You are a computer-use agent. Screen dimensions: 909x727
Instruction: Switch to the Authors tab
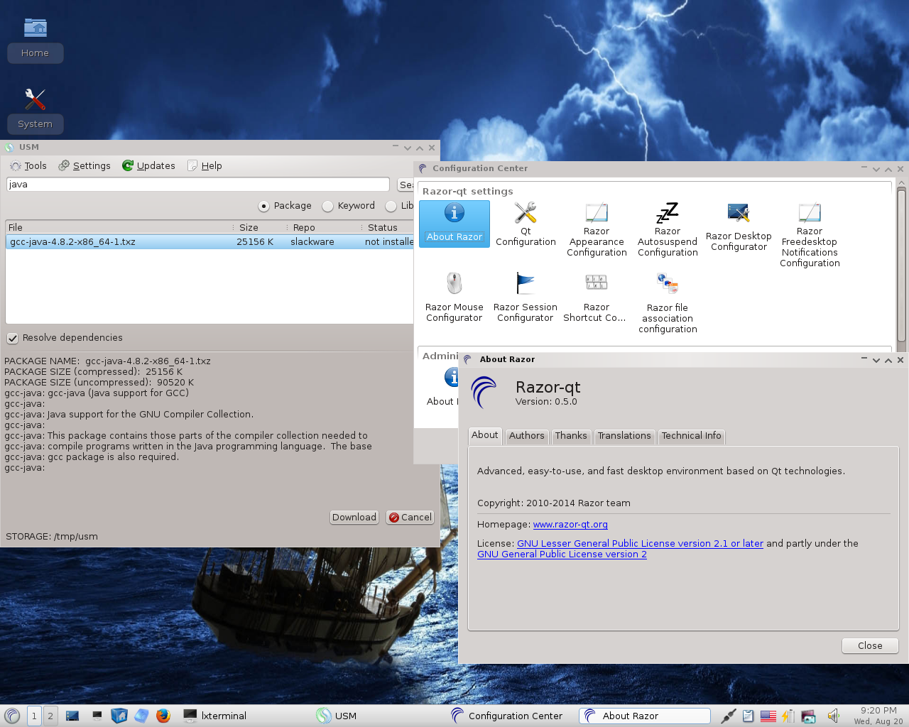coord(526,436)
